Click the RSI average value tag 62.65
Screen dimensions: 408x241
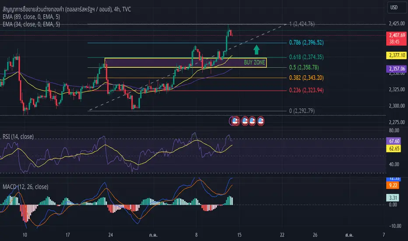coord(394,149)
